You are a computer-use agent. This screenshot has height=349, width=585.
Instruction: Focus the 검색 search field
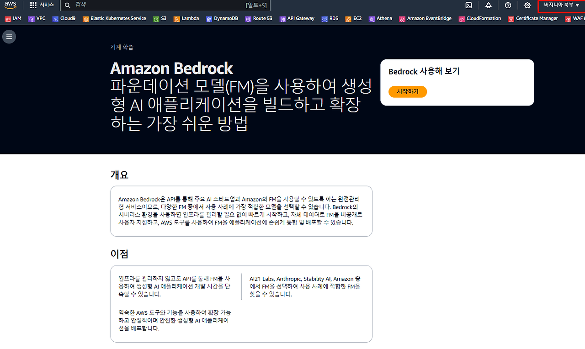point(165,5)
